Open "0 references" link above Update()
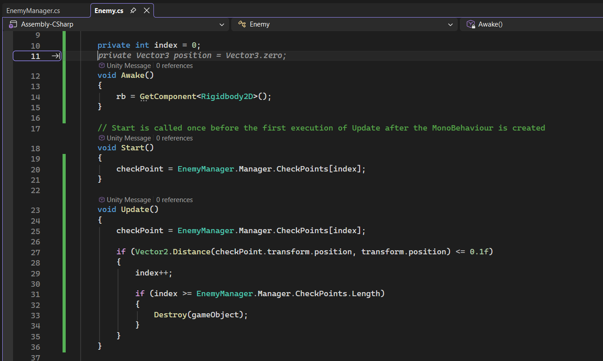 tap(175, 200)
